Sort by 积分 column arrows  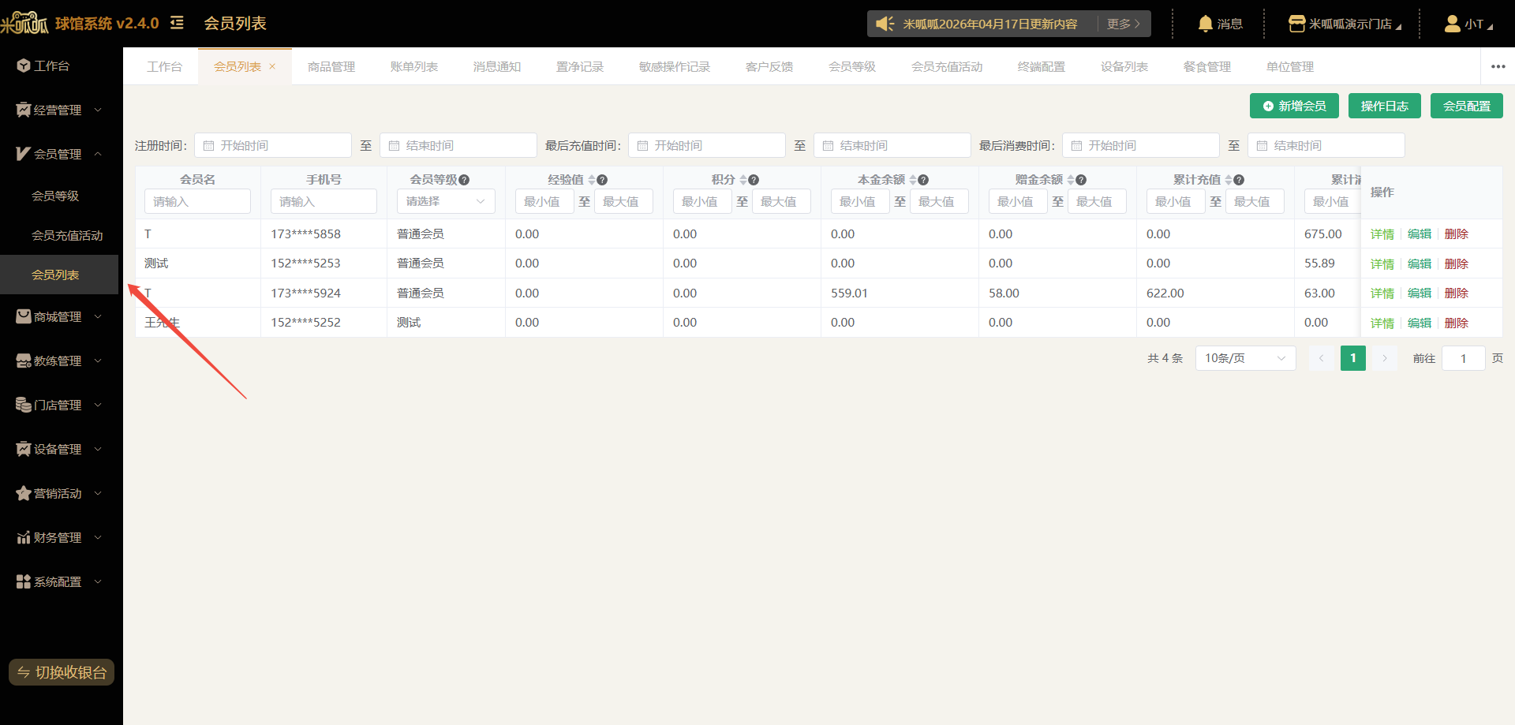[743, 180]
